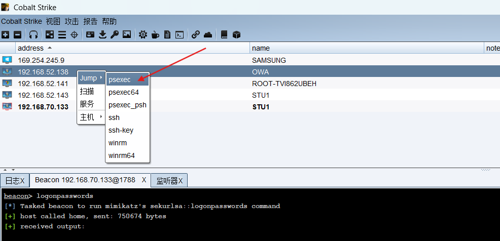The width and height of the screenshot is (500, 241).
Task: Click the chain link host file icon
Action: [195, 35]
